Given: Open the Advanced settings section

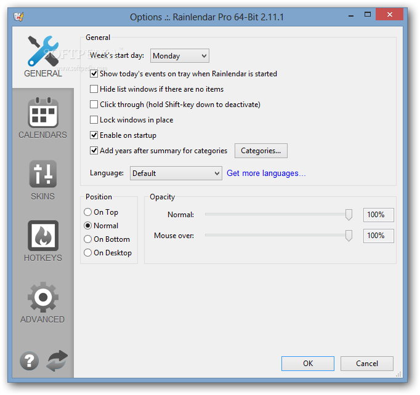Looking at the screenshot, I should tap(43, 303).
